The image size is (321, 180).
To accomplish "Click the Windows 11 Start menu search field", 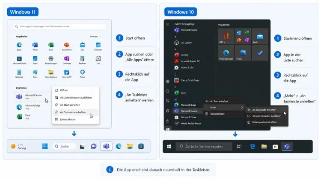I will 59,26.
